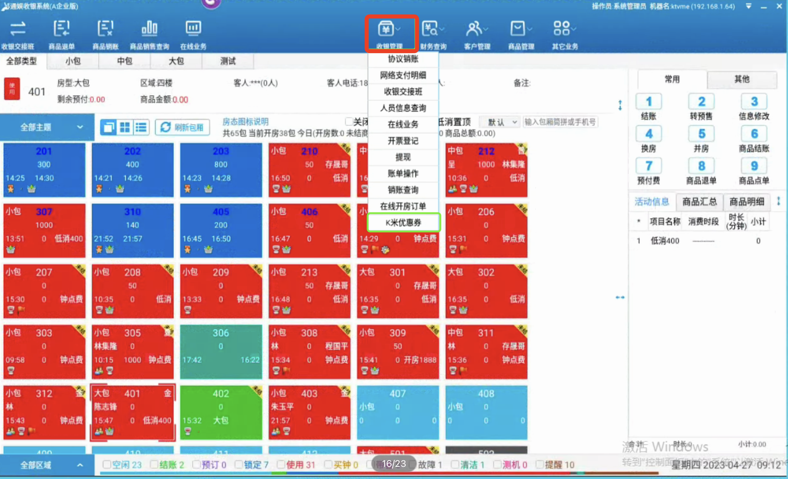
Task: Switch to the 小包 room type tab
Action: pos(73,61)
